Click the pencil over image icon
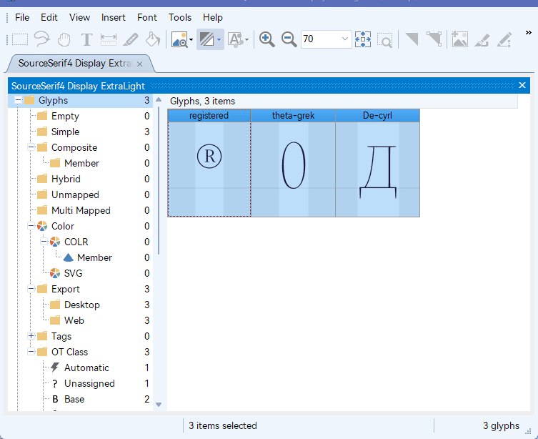Viewport: 538px width, 439px height. pos(482,39)
